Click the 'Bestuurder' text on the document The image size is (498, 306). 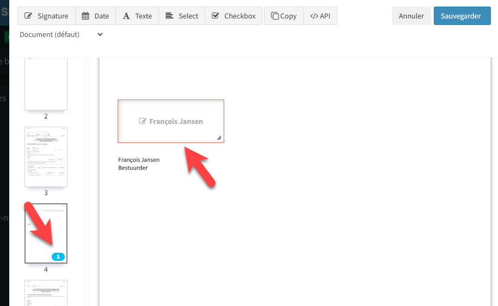coord(133,168)
